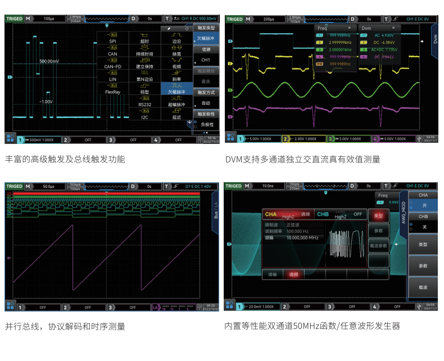Choose the RS232 bus trigger icon

(144, 98)
